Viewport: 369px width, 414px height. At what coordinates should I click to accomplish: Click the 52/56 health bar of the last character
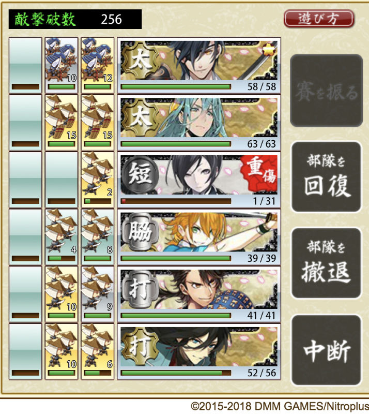[x=176, y=373]
